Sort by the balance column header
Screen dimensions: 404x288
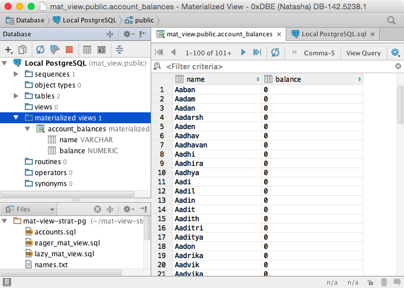pos(313,79)
